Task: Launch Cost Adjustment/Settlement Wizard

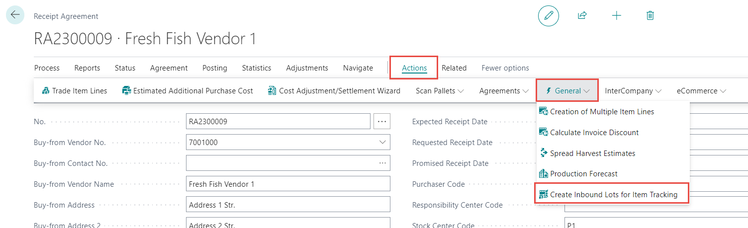Action: coord(334,91)
